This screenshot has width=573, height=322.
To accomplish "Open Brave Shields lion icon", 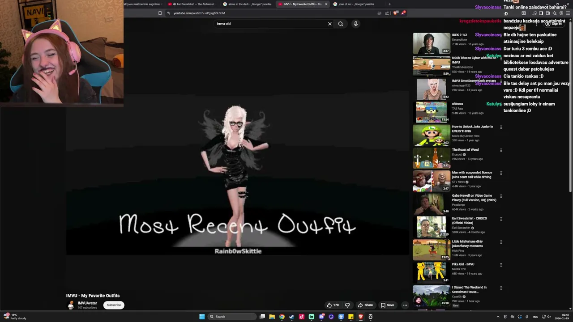I will coord(396,13).
